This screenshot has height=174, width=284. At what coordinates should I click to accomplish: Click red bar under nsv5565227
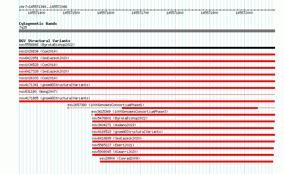click(183, 148)
